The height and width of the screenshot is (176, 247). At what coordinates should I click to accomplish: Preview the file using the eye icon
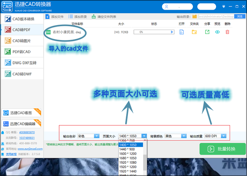coord(217,32)
